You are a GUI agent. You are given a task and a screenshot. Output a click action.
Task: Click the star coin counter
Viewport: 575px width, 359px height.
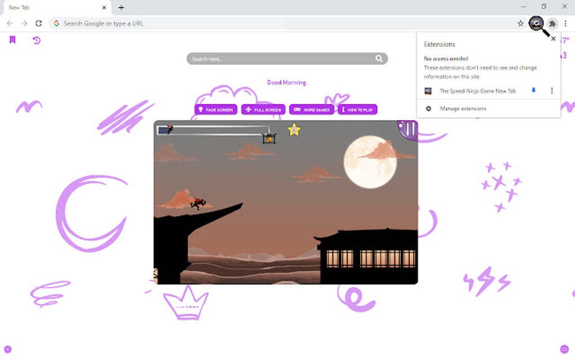[293, 130]
